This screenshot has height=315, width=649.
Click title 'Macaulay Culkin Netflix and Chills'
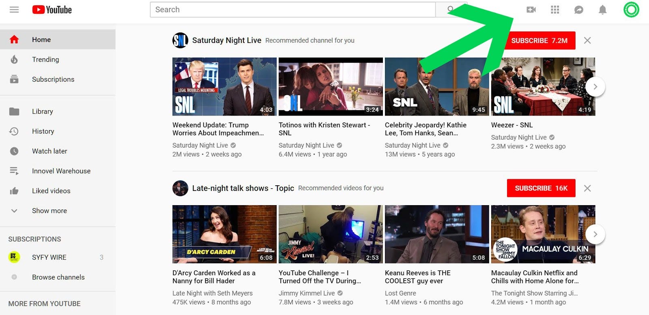pyautogui.click(x=535, y=277)
